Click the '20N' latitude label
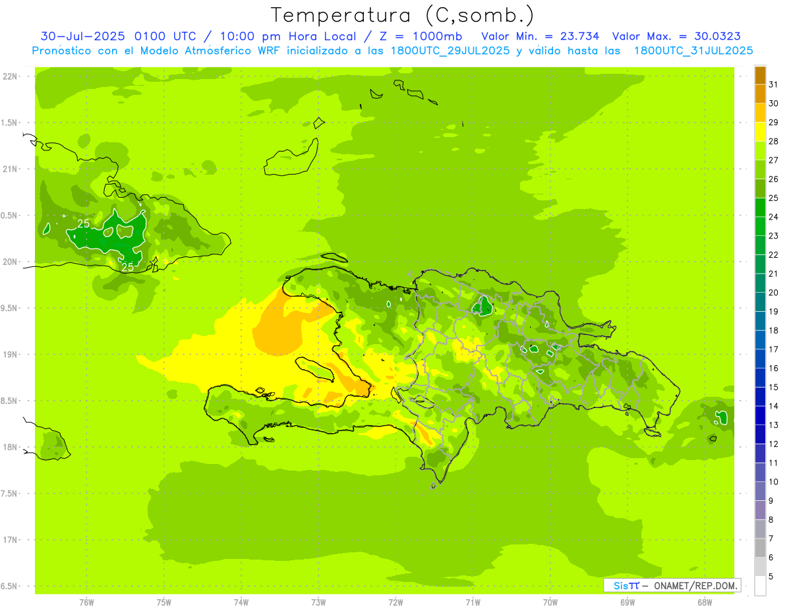791x611 pixels. [11, 262]
